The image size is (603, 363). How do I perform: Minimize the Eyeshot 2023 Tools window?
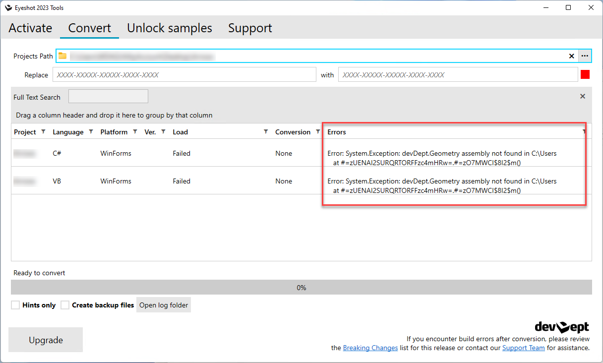[545, 7]
